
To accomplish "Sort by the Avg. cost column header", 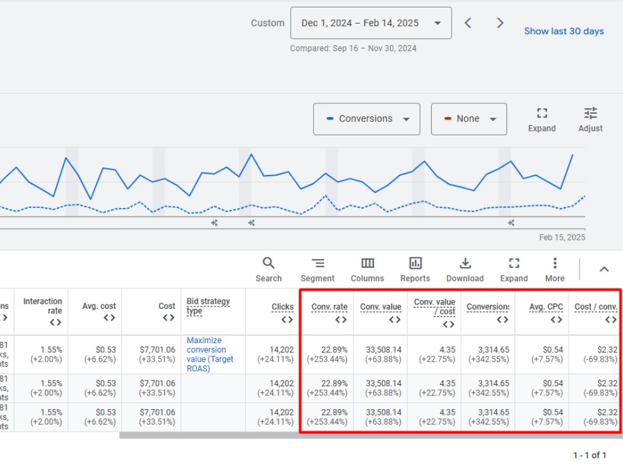I will click(x=99, y=306).
